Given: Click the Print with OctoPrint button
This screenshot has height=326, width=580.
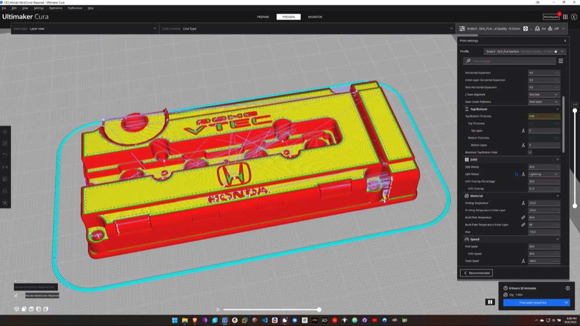Looking at the screenshot, I should point(533,303).
